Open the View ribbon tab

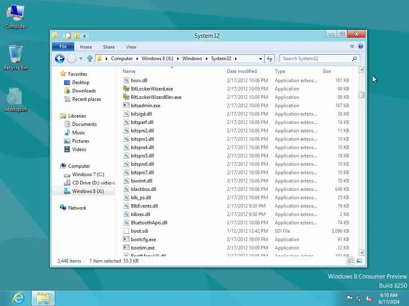pyautogui.click(x=131, y=47)
